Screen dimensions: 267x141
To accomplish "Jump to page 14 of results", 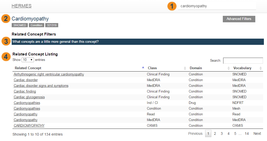I will (x=247, y=134).
